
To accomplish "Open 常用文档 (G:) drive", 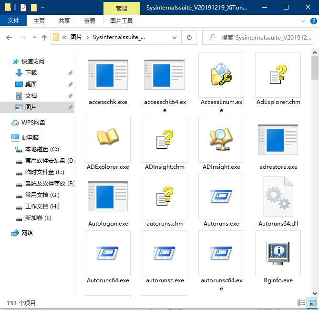I will (x=42, y=195).
